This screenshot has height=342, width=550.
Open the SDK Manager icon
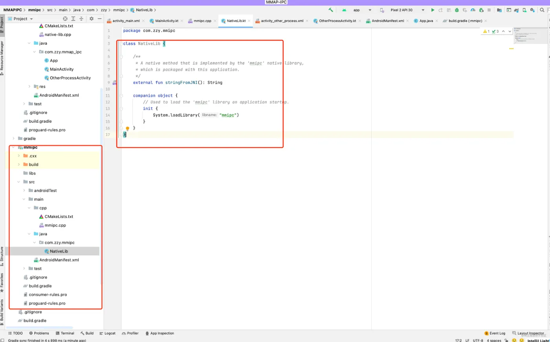(533, 10)
